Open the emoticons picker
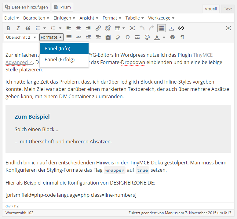 (147, 37)
